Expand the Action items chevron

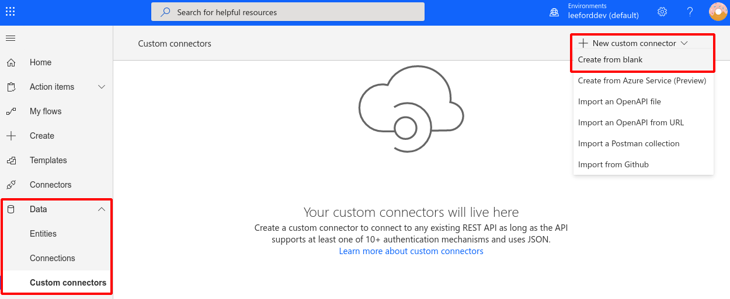pyautogui.click(x=102, y=87)
